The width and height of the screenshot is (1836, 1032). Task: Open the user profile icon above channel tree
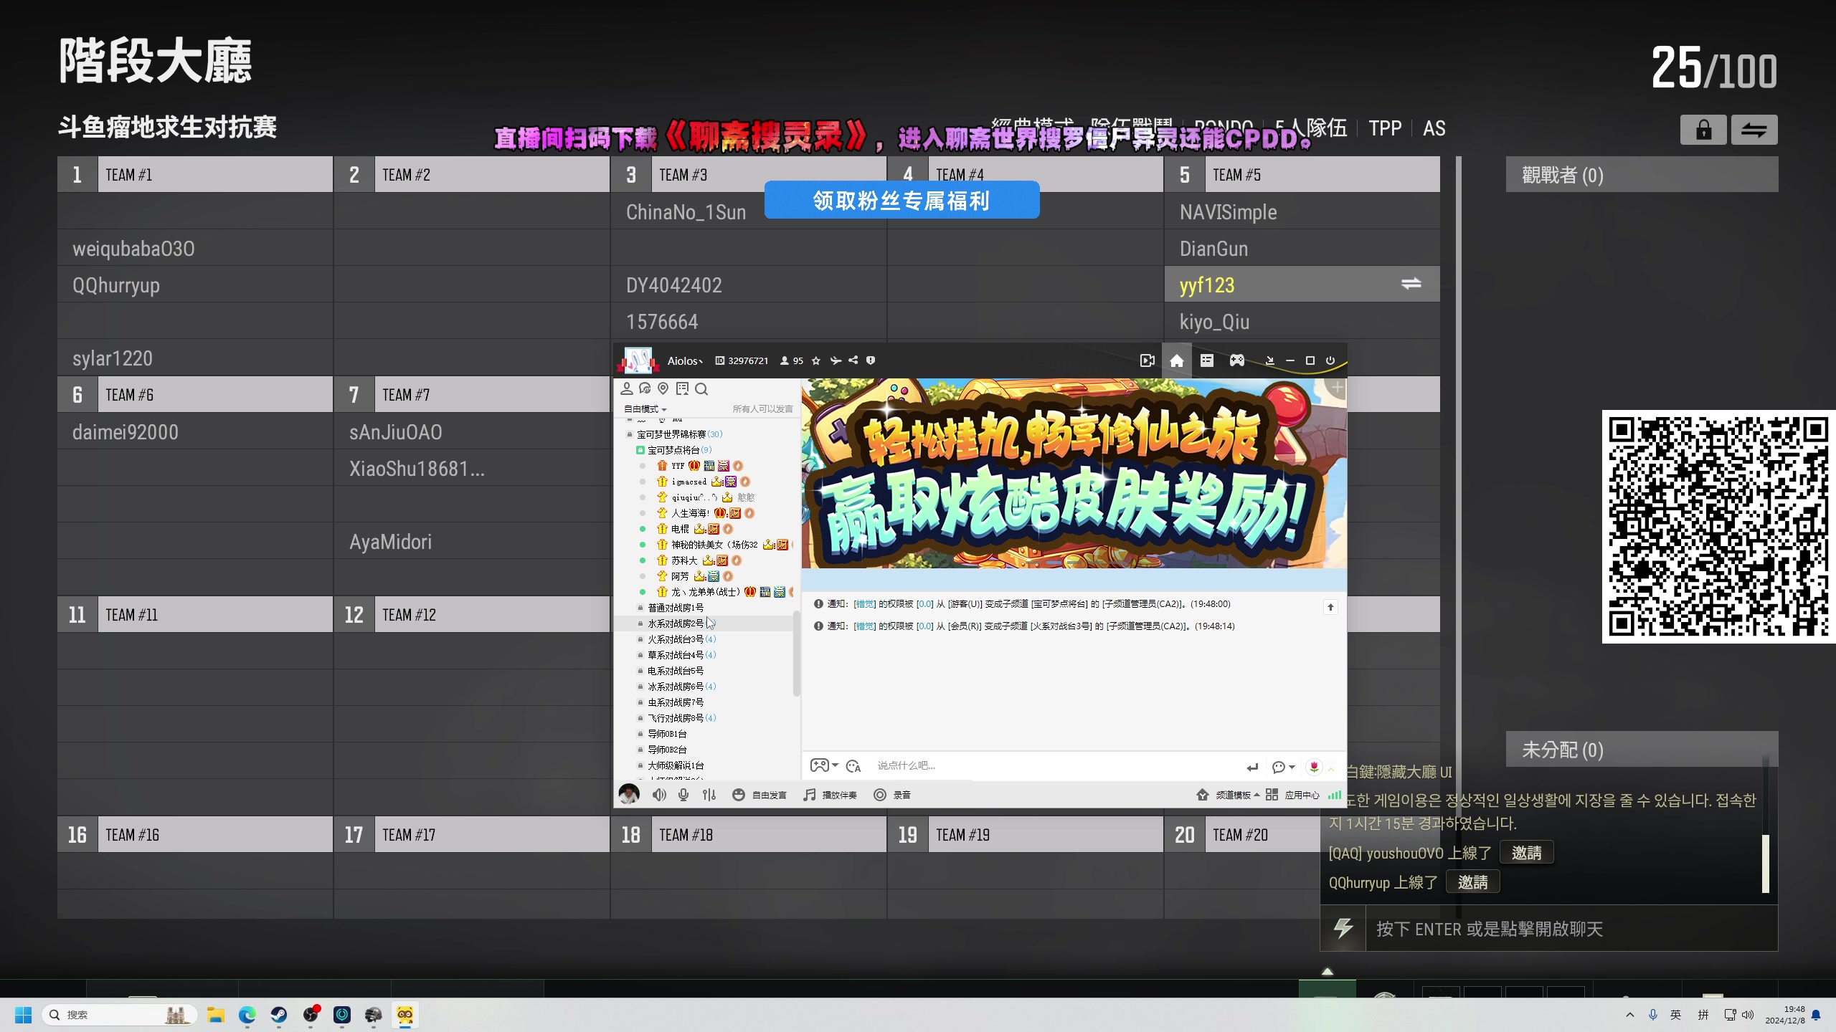[x=626, y=388]
